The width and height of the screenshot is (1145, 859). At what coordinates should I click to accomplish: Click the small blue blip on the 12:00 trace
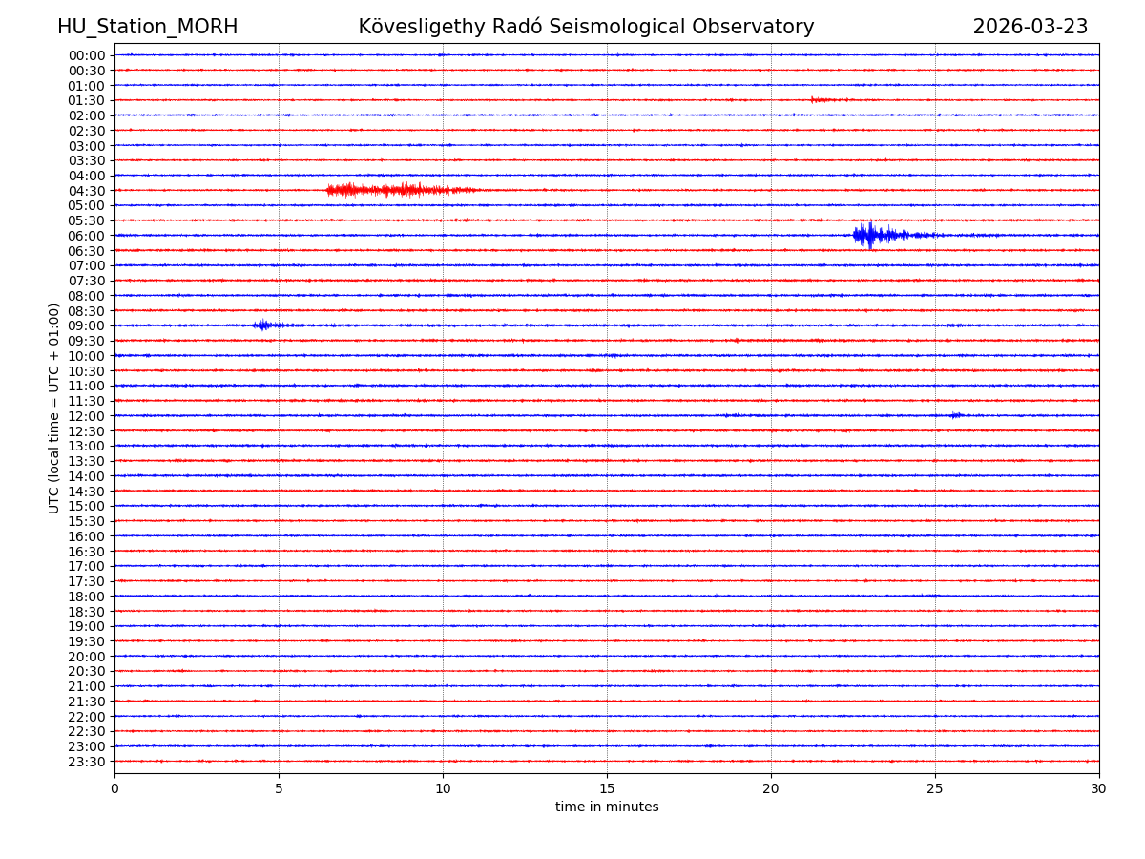coord(955,415)
